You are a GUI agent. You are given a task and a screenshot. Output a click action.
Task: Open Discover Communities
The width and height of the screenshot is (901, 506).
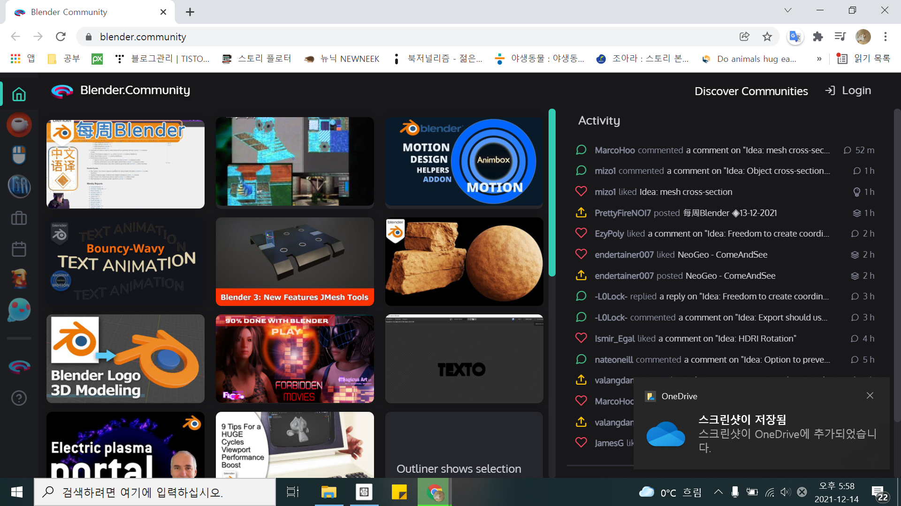(x=751, y=91)
